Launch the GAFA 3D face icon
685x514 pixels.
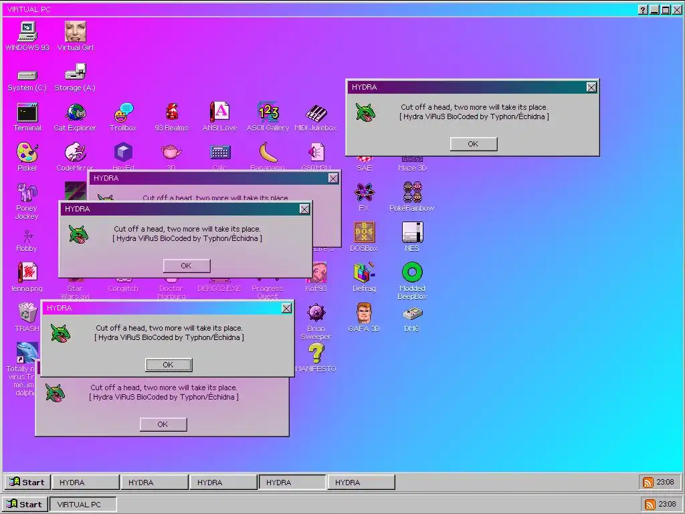pyautogui.click(x=364, y=313)
